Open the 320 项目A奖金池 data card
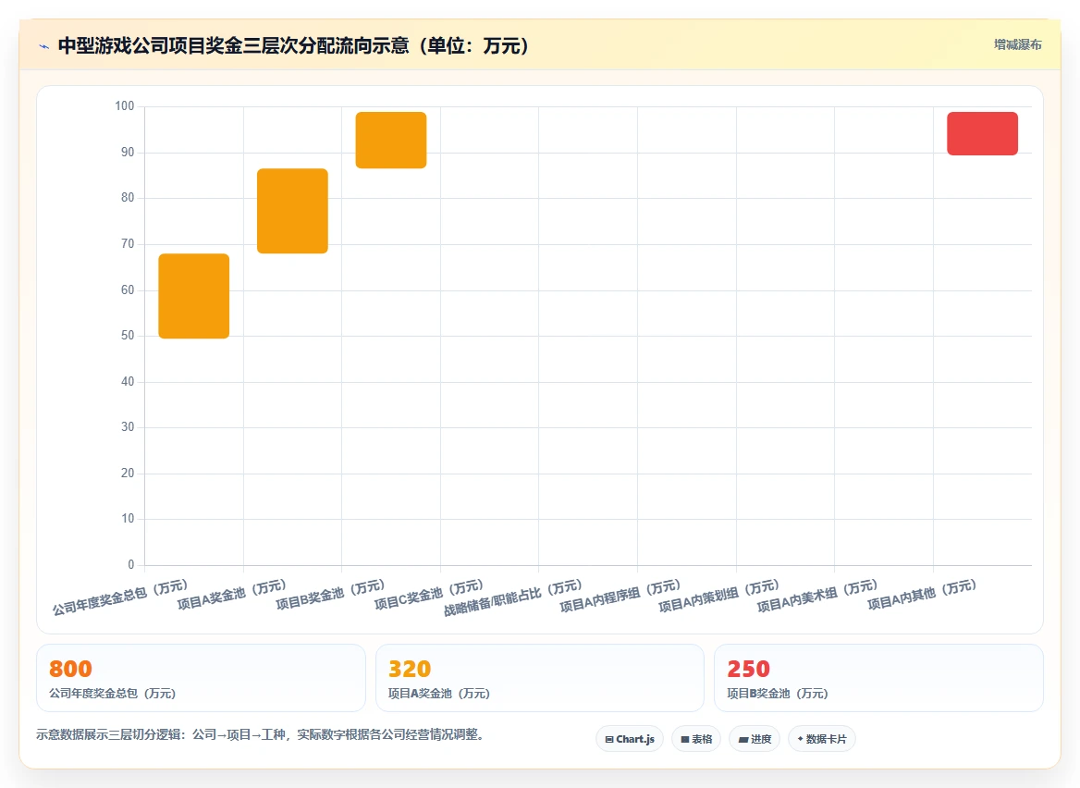This screenshot has height=788, width=1080. coord(539,678)
